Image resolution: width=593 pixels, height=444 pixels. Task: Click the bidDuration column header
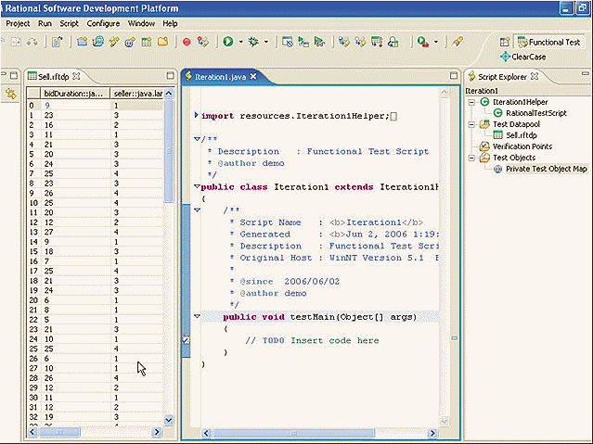tap(75, 93)
